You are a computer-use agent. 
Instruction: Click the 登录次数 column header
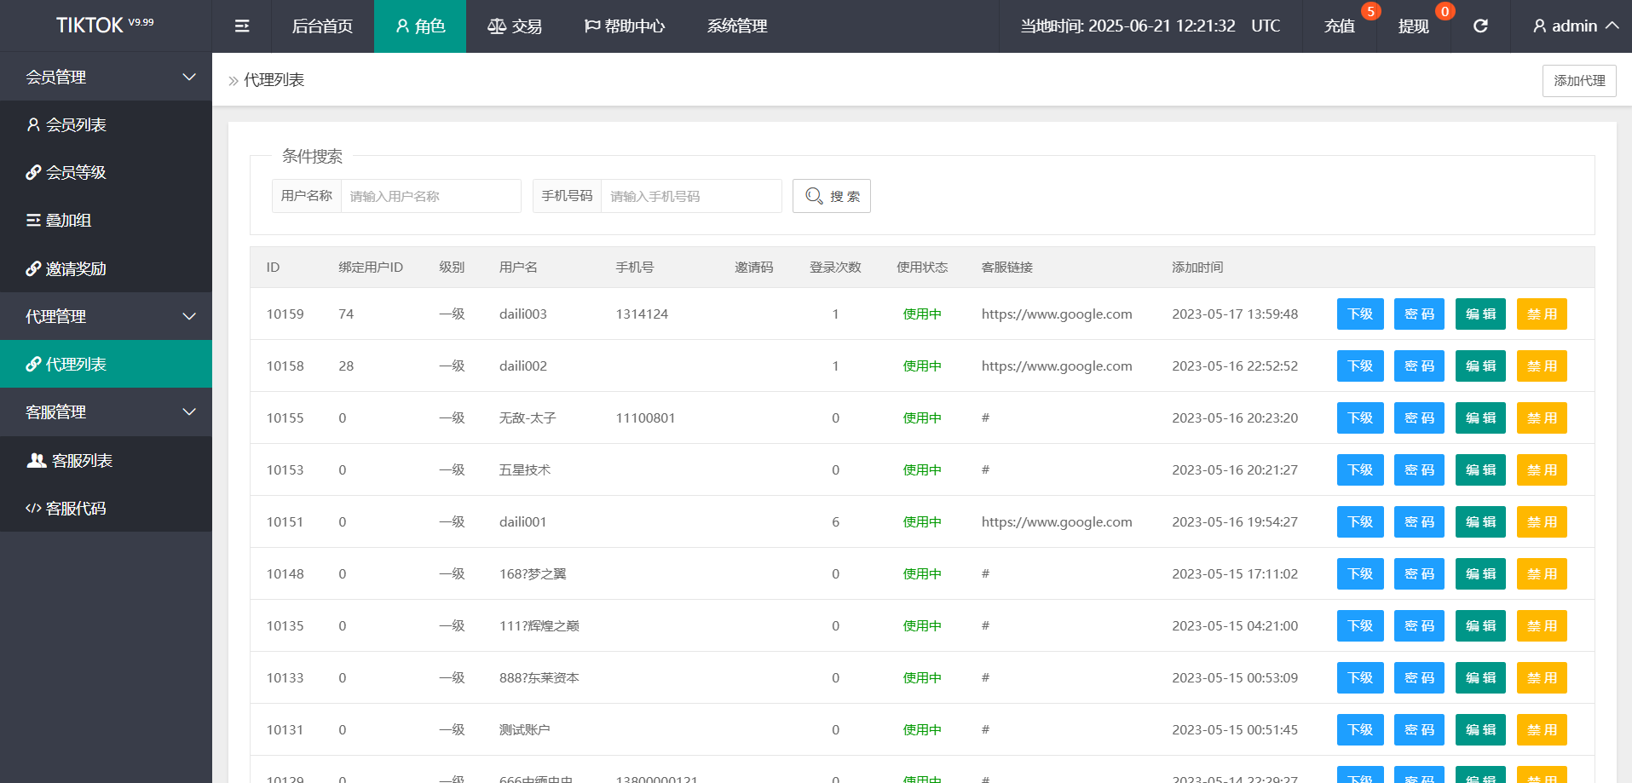pyautogui.click(x=835, y=267)
